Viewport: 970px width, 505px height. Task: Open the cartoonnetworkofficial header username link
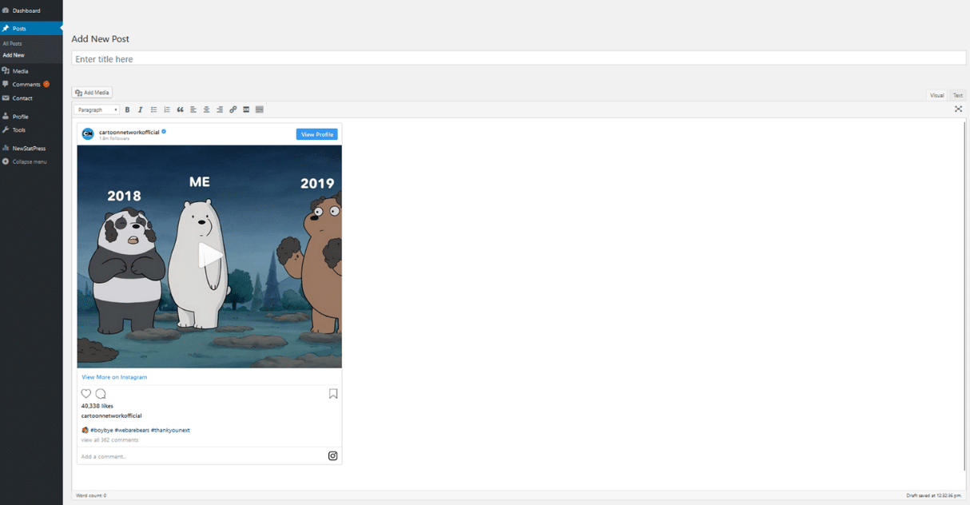pyautogui.click(x=129, y=132)
